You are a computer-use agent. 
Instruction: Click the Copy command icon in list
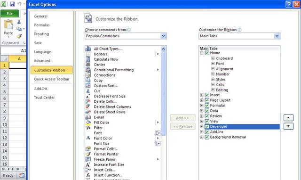click(x=88, y=81)
